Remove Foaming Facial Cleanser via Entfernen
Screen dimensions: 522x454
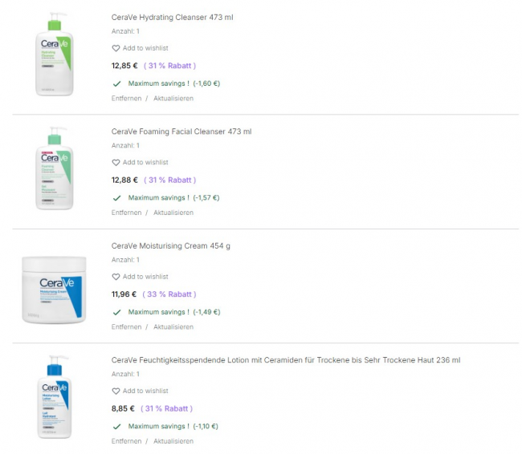(x=127, y=213)
